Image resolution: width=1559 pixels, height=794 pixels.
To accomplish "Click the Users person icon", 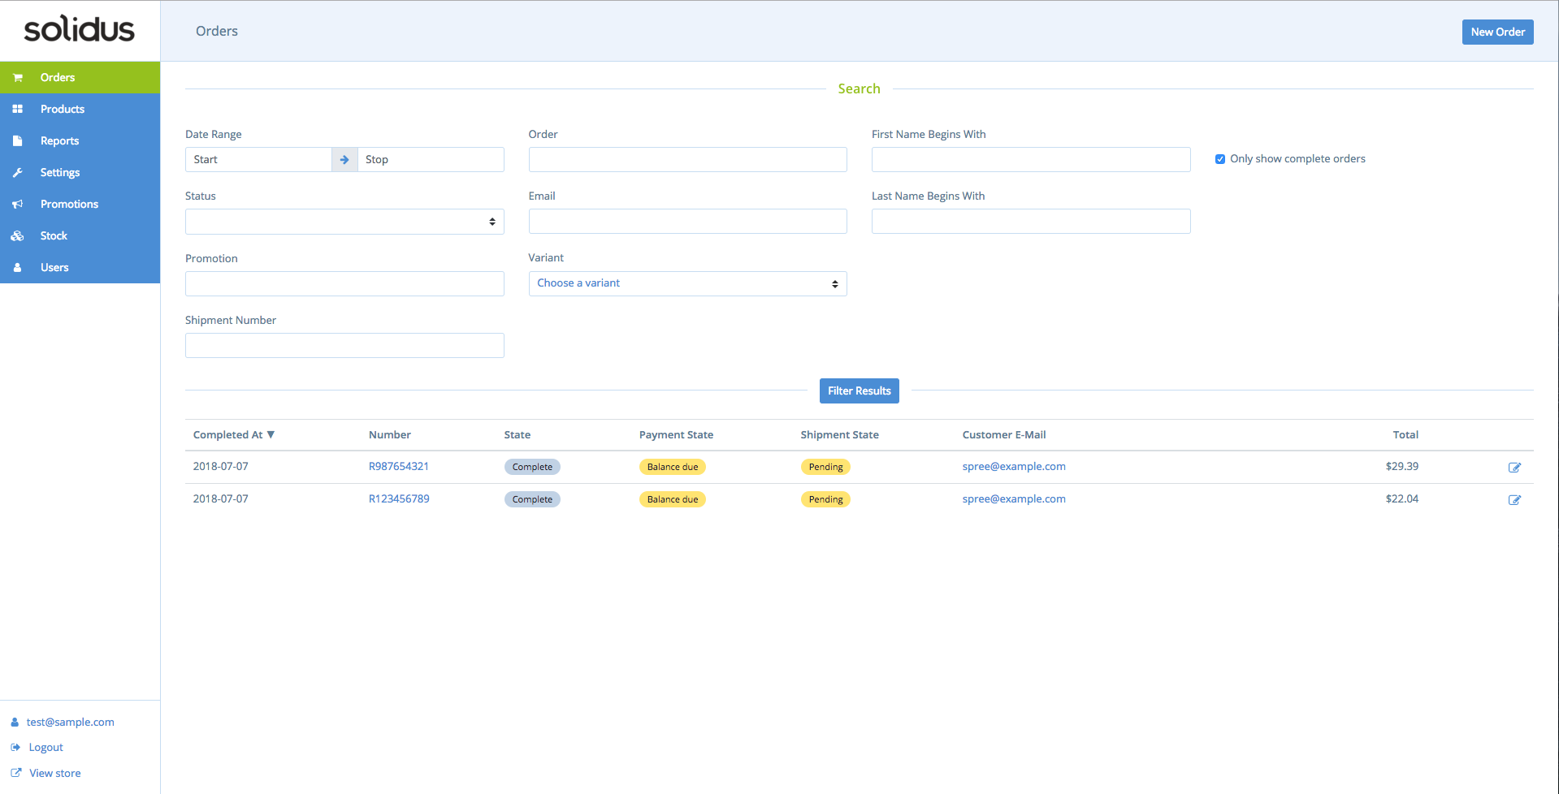I will [x=18, y=267].
